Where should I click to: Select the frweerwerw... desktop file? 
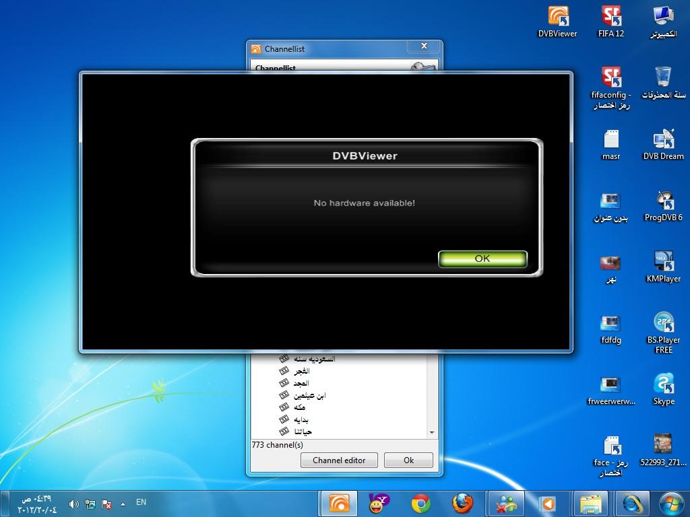611,390
